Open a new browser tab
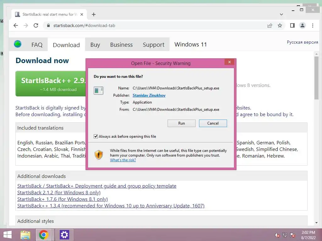The height and width of the screenshot is (241, 322). tap(94, 14)
